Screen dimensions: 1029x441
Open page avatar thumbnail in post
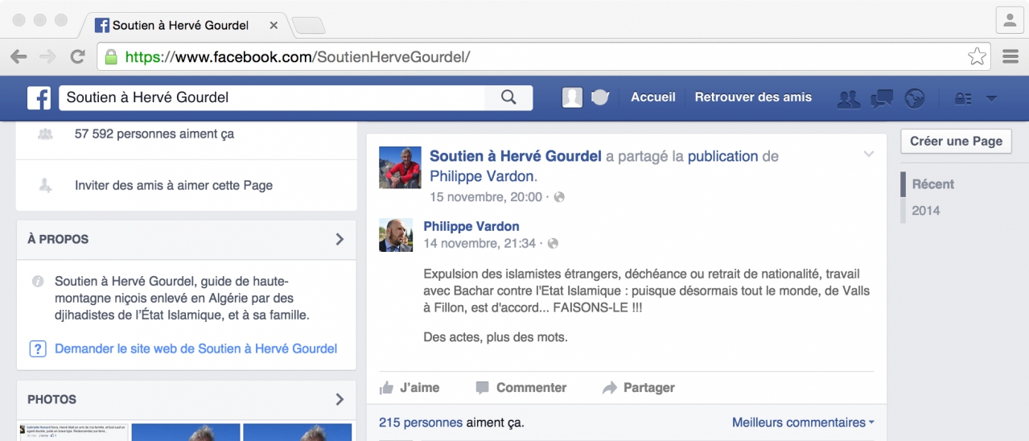(400, 167)
